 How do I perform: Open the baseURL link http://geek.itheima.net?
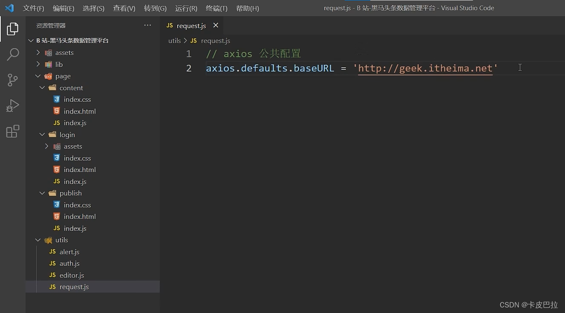tap(425, 68)
